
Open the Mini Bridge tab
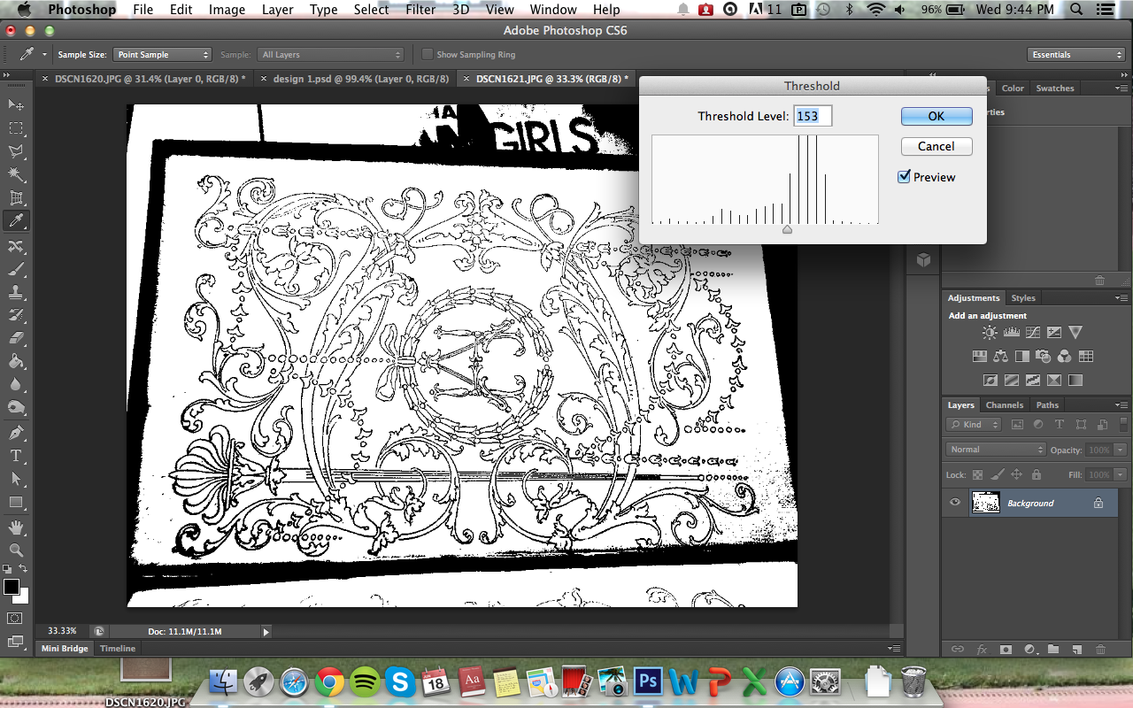point(66,648)
